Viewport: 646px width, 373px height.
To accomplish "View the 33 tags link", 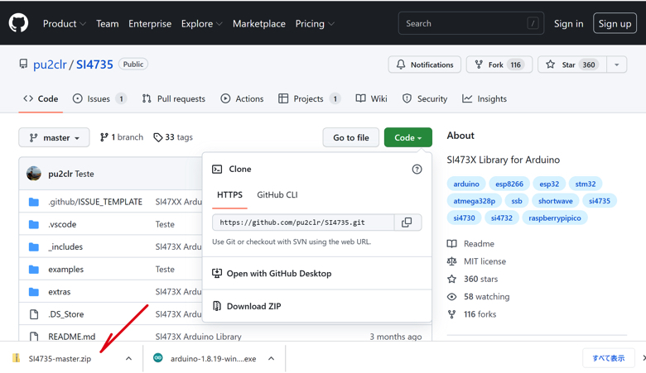I will click(173, 137).
